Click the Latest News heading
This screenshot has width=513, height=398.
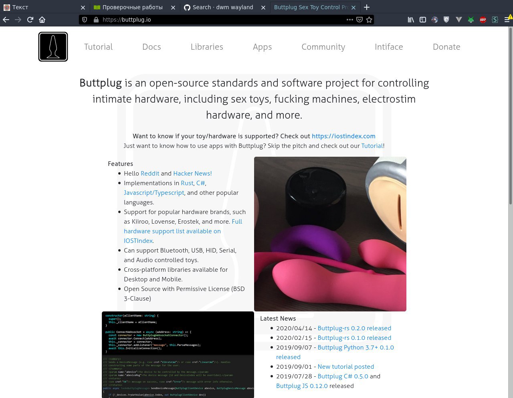pyautogui.click(x=278, y=319)
